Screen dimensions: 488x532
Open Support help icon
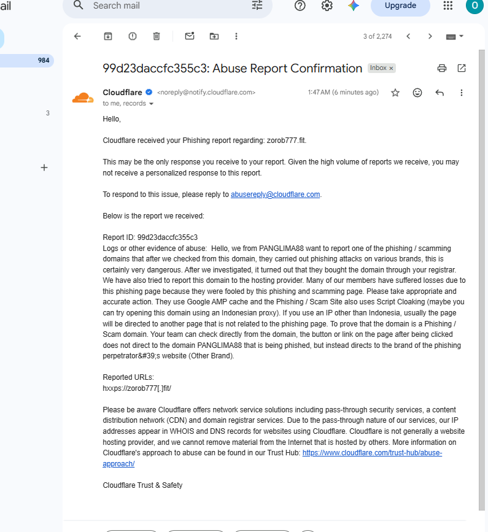click(300, 6)
